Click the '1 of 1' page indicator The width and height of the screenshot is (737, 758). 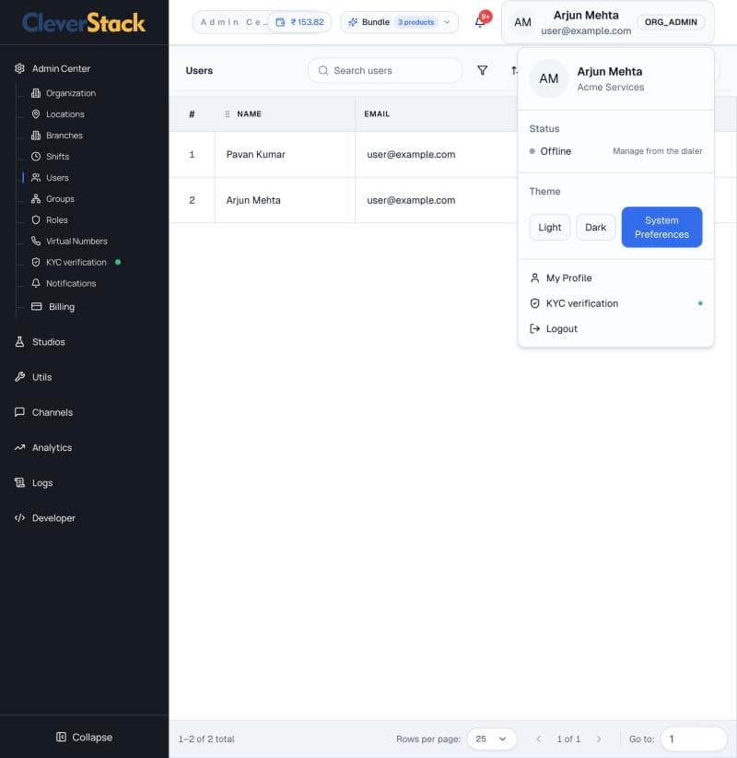(x=568, y=740)
